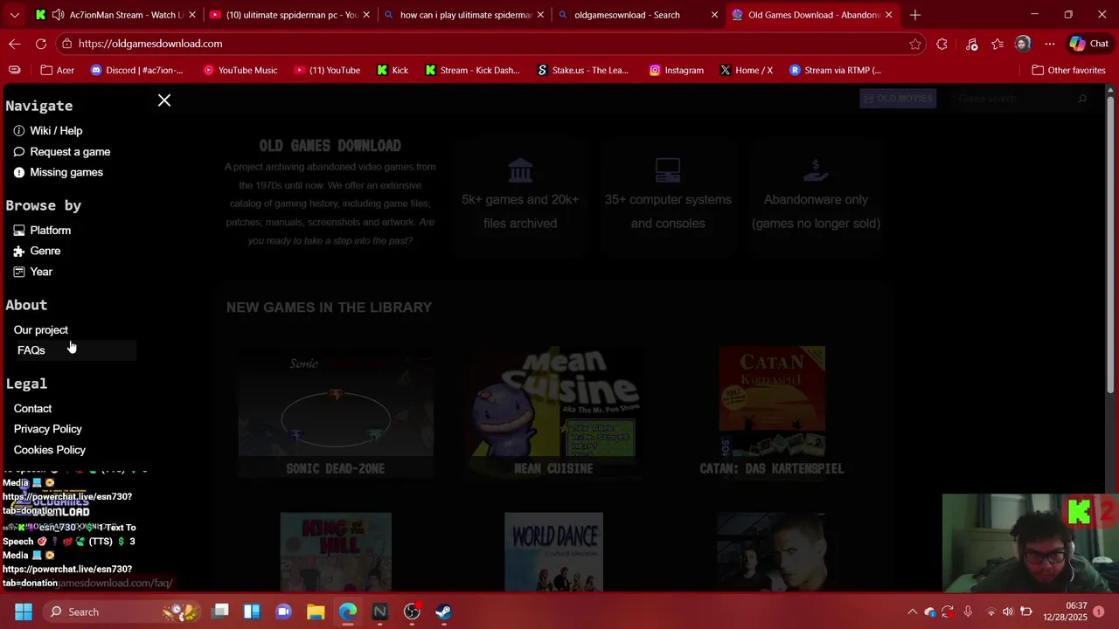
Task: Click the Genre puzzle-piece icon
Action: click(19, 251)
